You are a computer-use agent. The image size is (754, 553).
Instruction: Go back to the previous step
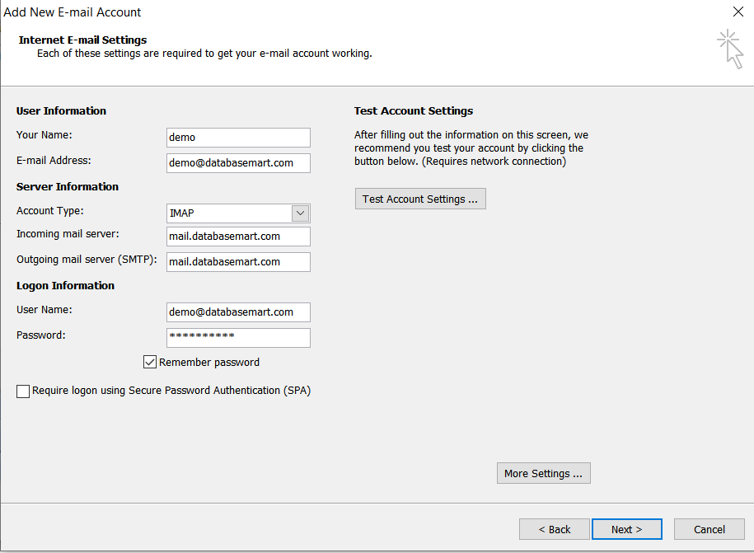(x=554, y=528)
